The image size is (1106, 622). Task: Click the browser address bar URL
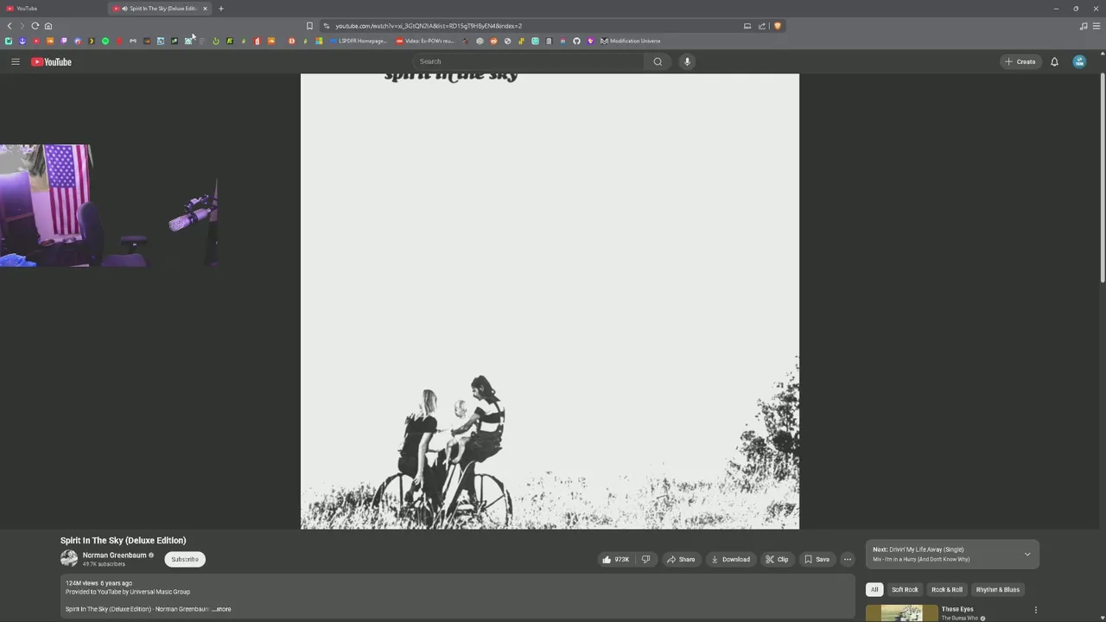coord(429,26)
